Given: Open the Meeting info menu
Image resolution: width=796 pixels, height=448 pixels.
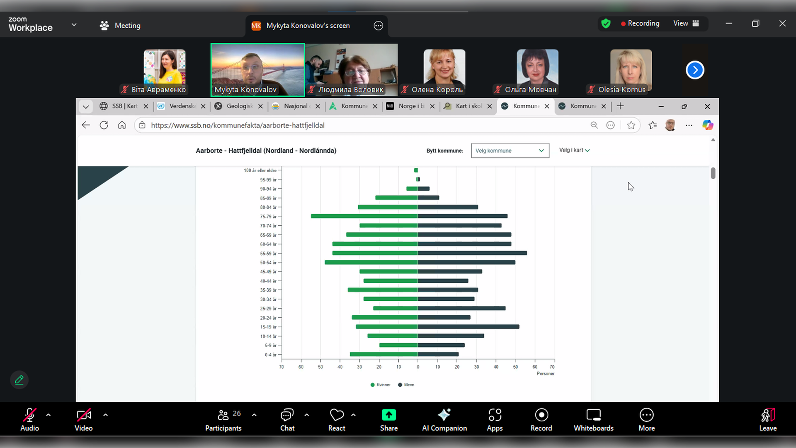Looking at the screenshot, I should click(x=120, y=26).
